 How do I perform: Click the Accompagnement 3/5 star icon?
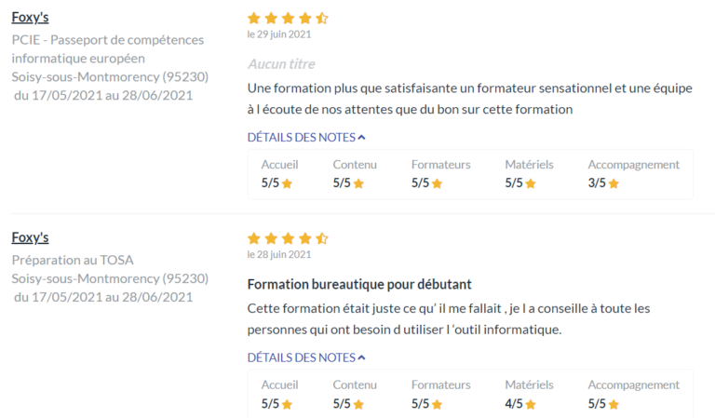point(614,183)
